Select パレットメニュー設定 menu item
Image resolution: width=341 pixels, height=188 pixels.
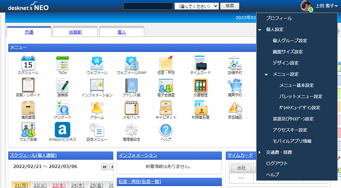click(301, 97)
